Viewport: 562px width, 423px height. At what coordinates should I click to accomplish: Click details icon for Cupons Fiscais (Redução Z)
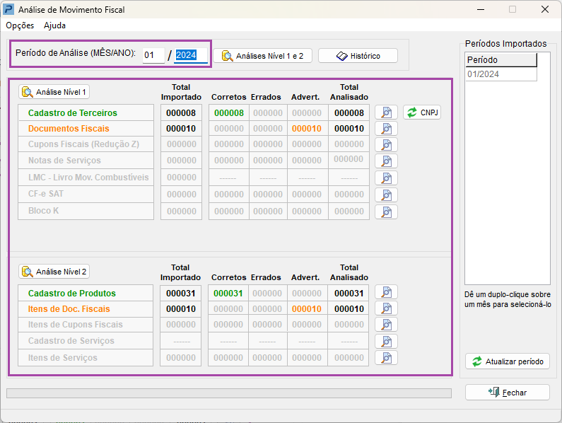click(386, 145)
